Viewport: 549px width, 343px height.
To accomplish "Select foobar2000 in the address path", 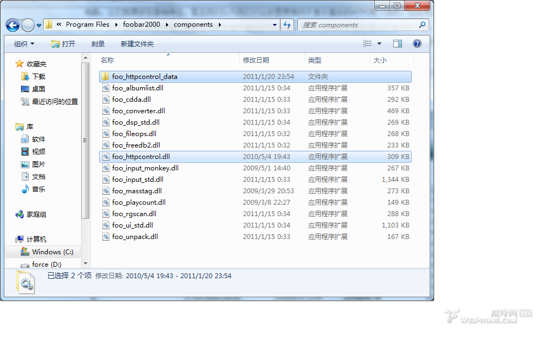I will pos(142,24).
